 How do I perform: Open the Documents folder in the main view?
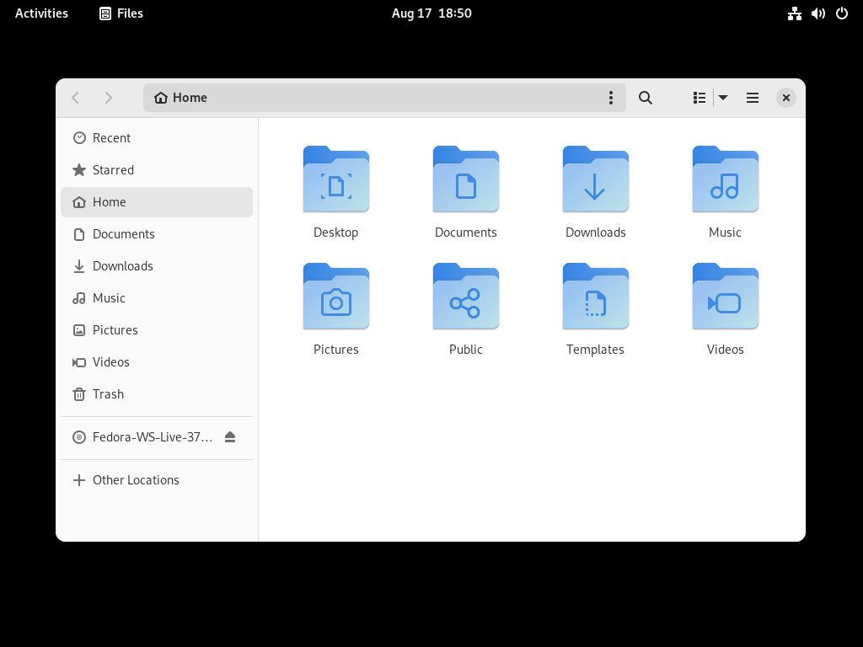pyautogui.click(x=465, y=179)
